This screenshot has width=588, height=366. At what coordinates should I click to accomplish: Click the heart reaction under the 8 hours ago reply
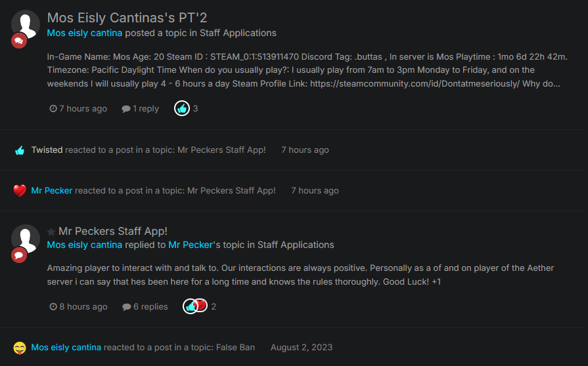coord(201,306)
